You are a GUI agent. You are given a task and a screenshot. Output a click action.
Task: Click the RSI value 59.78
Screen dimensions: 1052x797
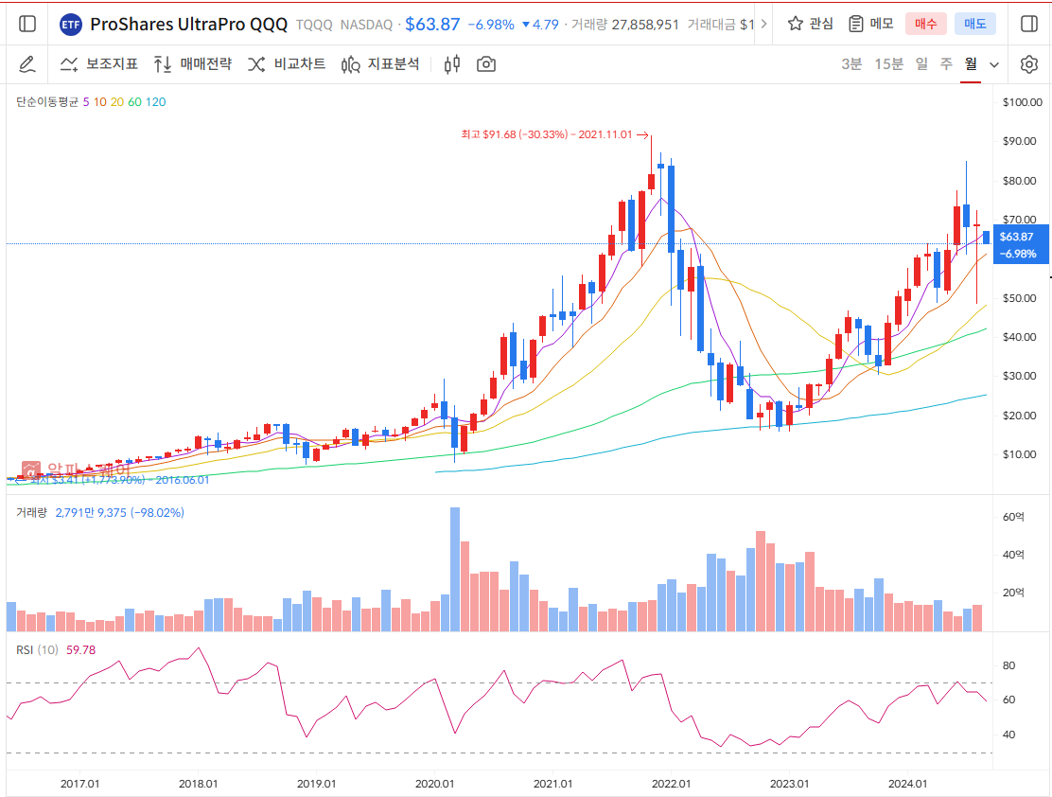80,650
